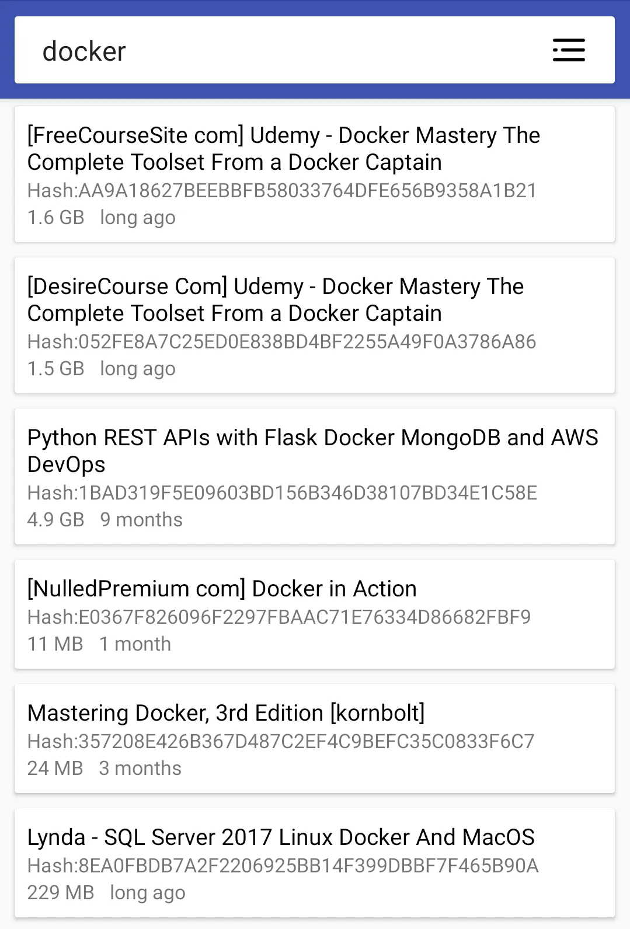Open the filter options icon
The height and width of the screenshot is (929, 630).
click(x=567, y=51)
